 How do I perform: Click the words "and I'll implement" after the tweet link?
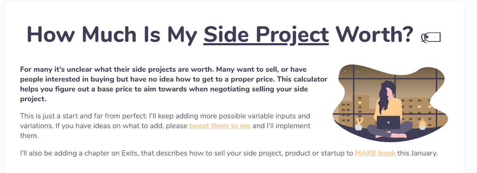281,126
